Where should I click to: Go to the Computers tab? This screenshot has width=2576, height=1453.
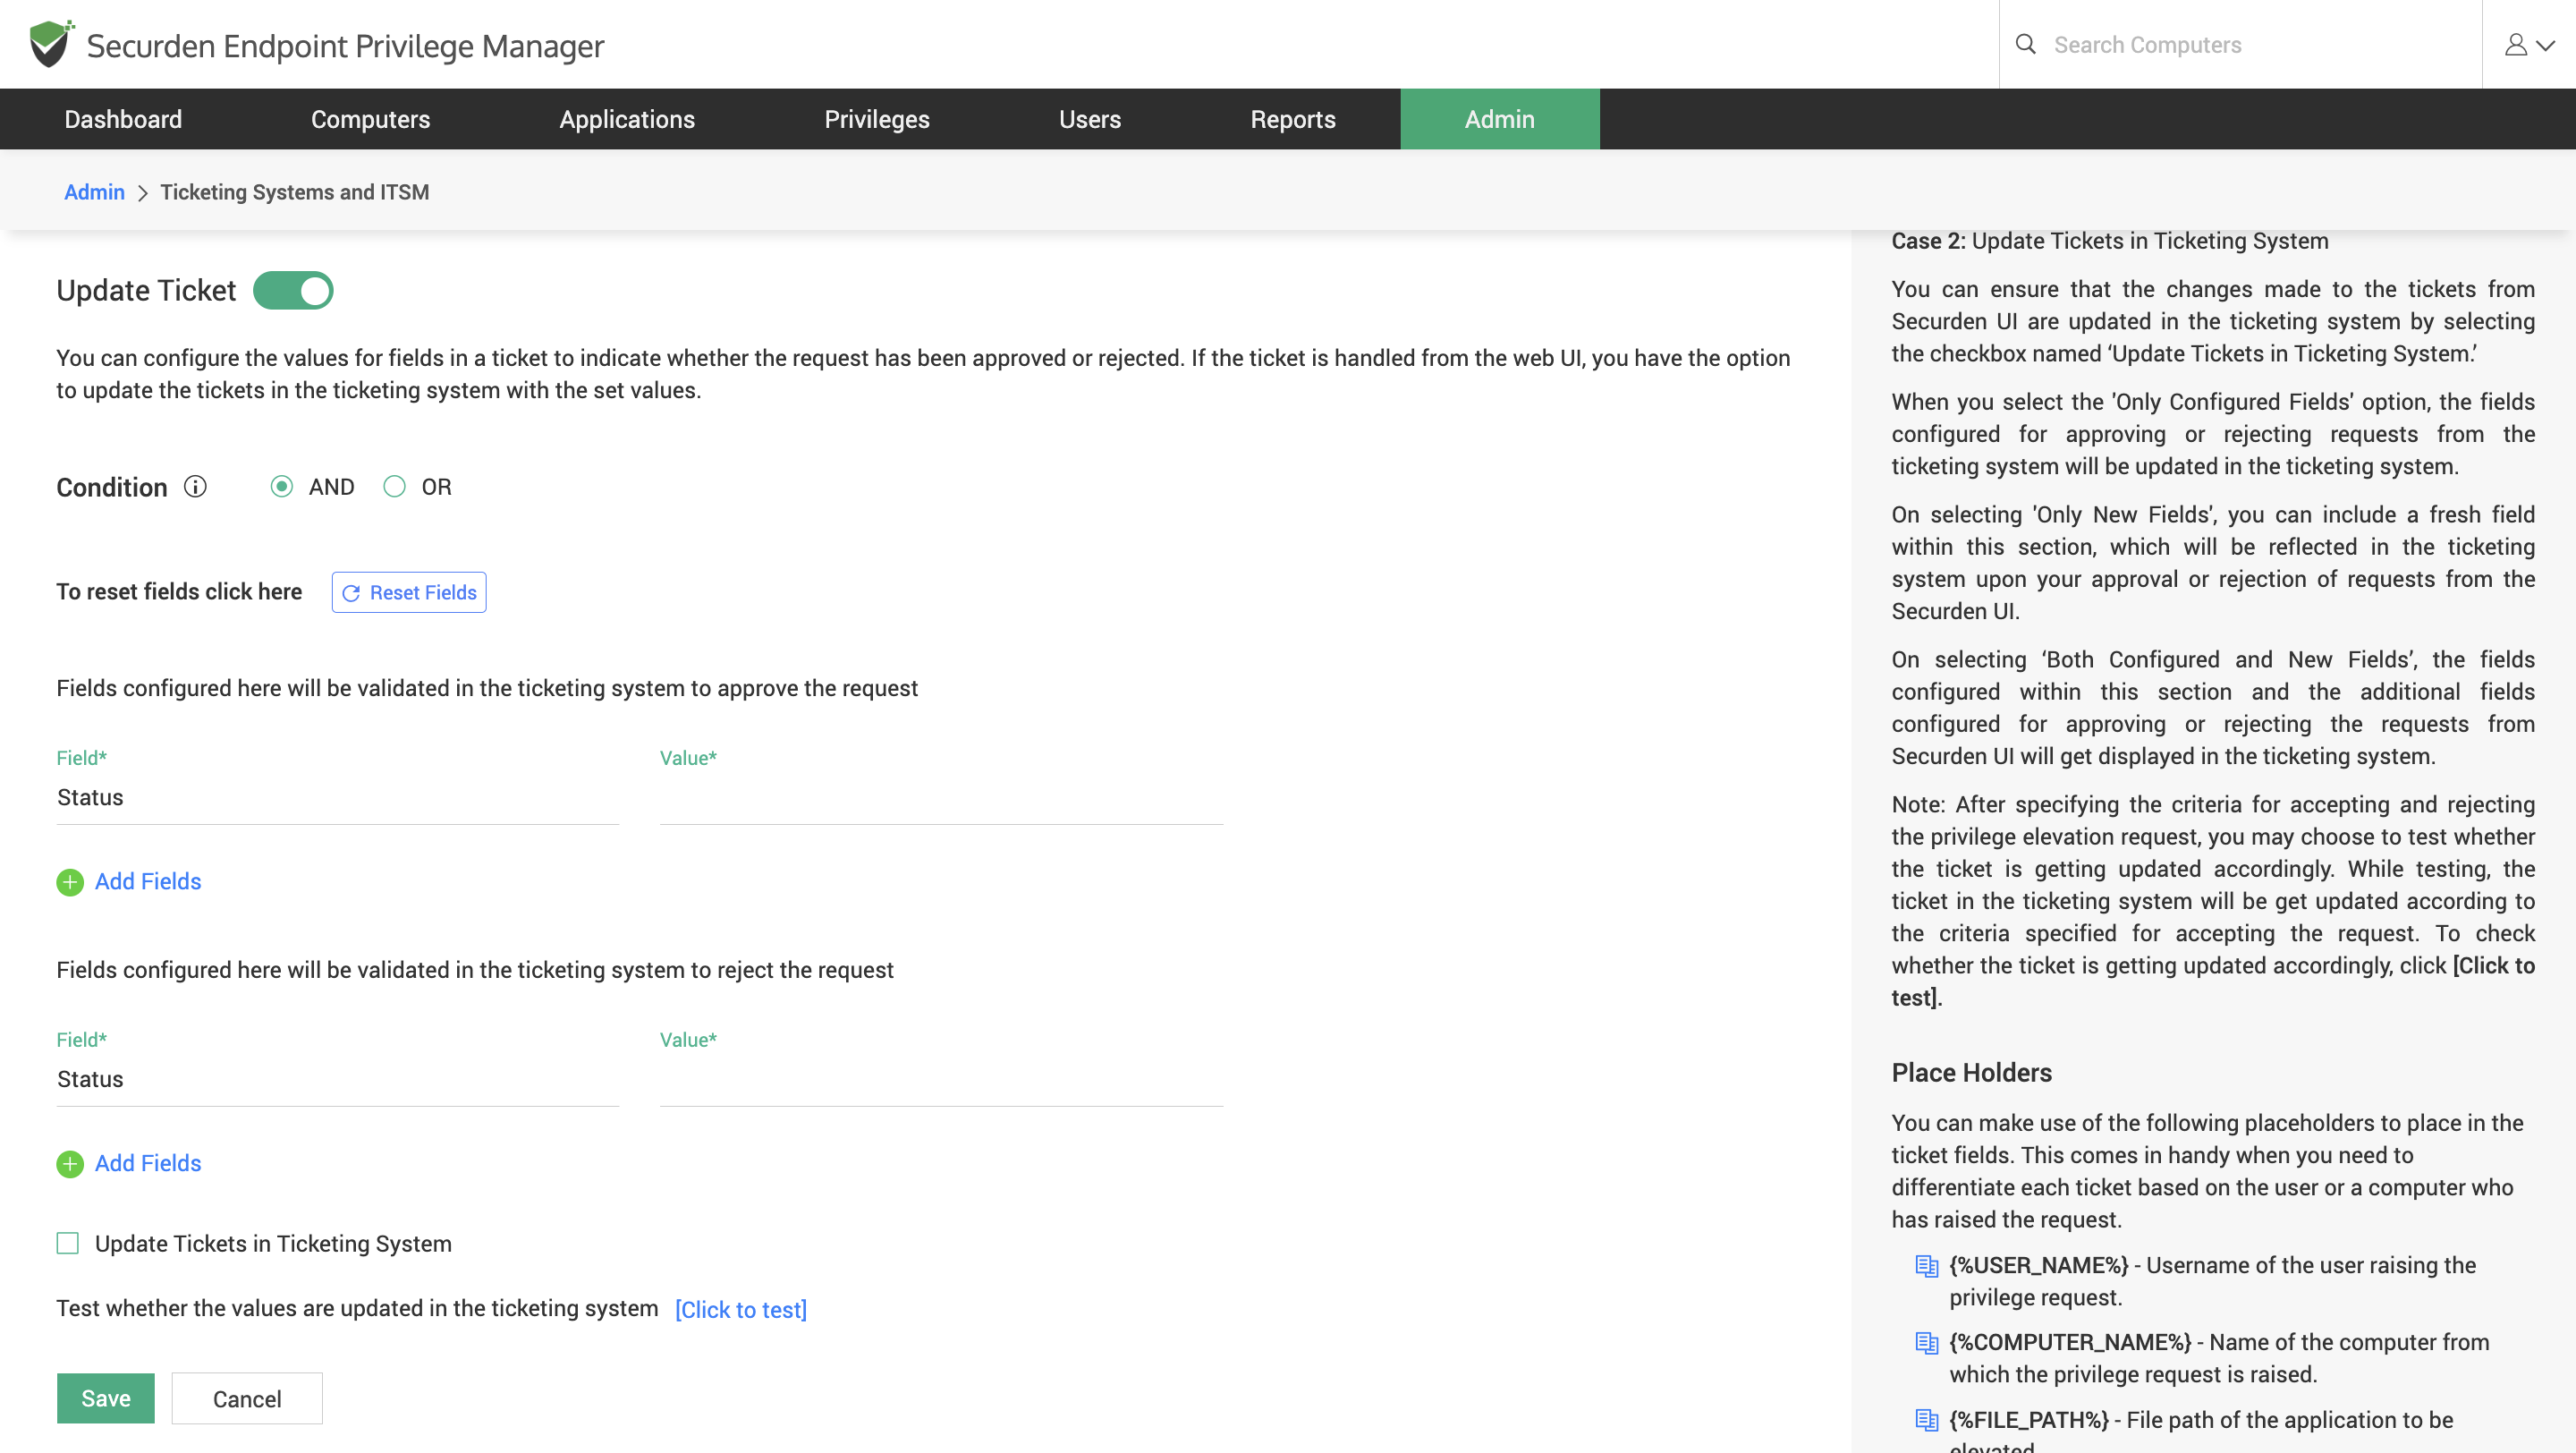370,119
